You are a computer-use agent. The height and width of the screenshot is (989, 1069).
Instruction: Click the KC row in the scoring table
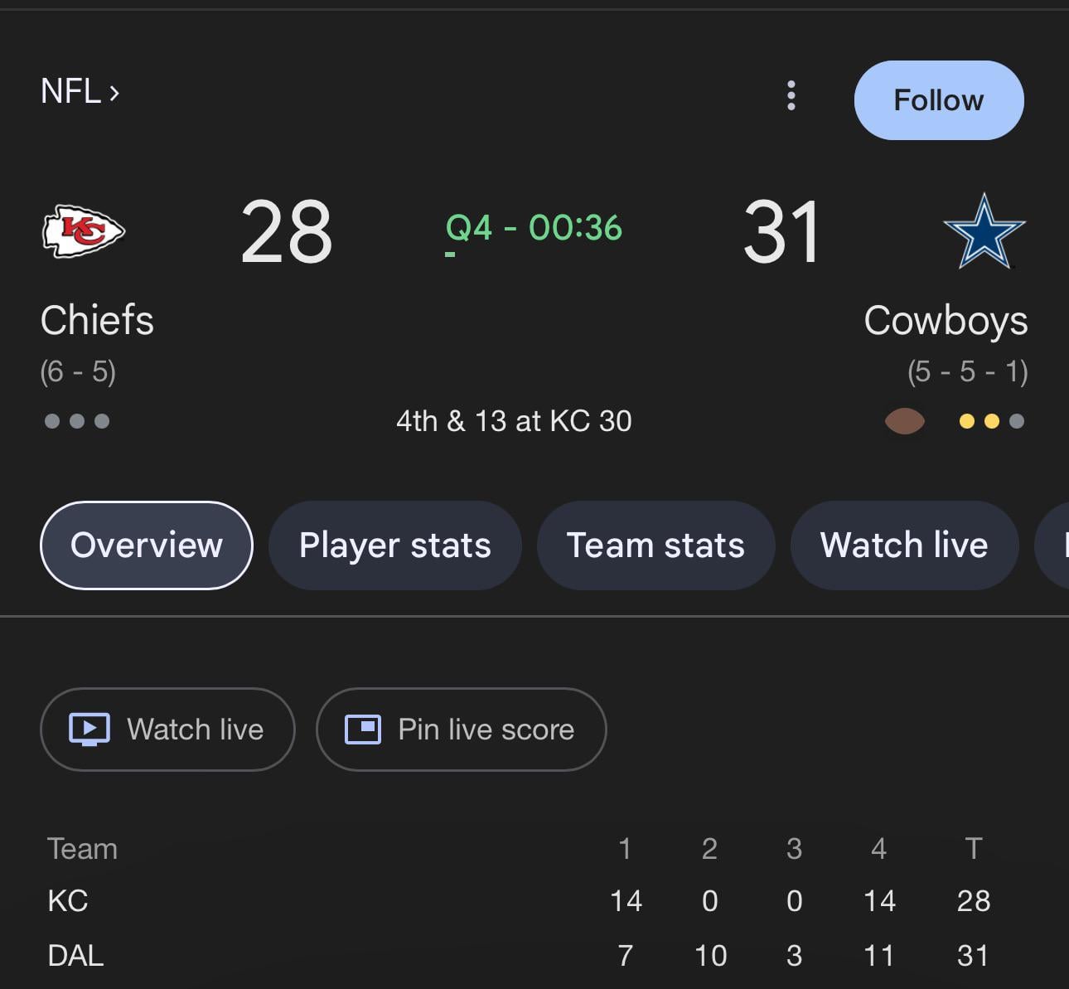click(68, 901)
